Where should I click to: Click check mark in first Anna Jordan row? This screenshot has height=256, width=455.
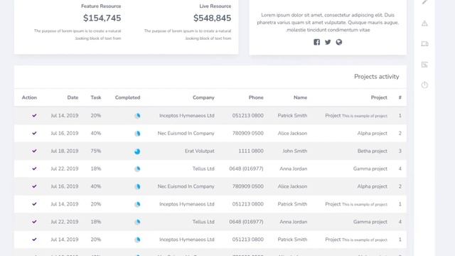point(34,169)
